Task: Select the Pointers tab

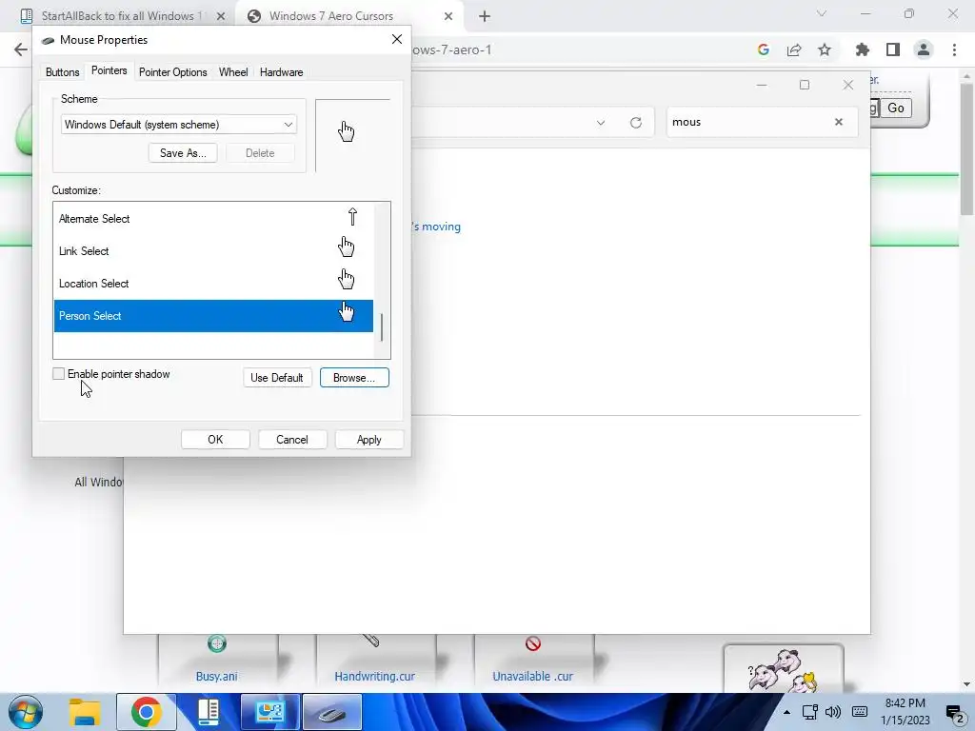Action: click(x=109, y=70)
